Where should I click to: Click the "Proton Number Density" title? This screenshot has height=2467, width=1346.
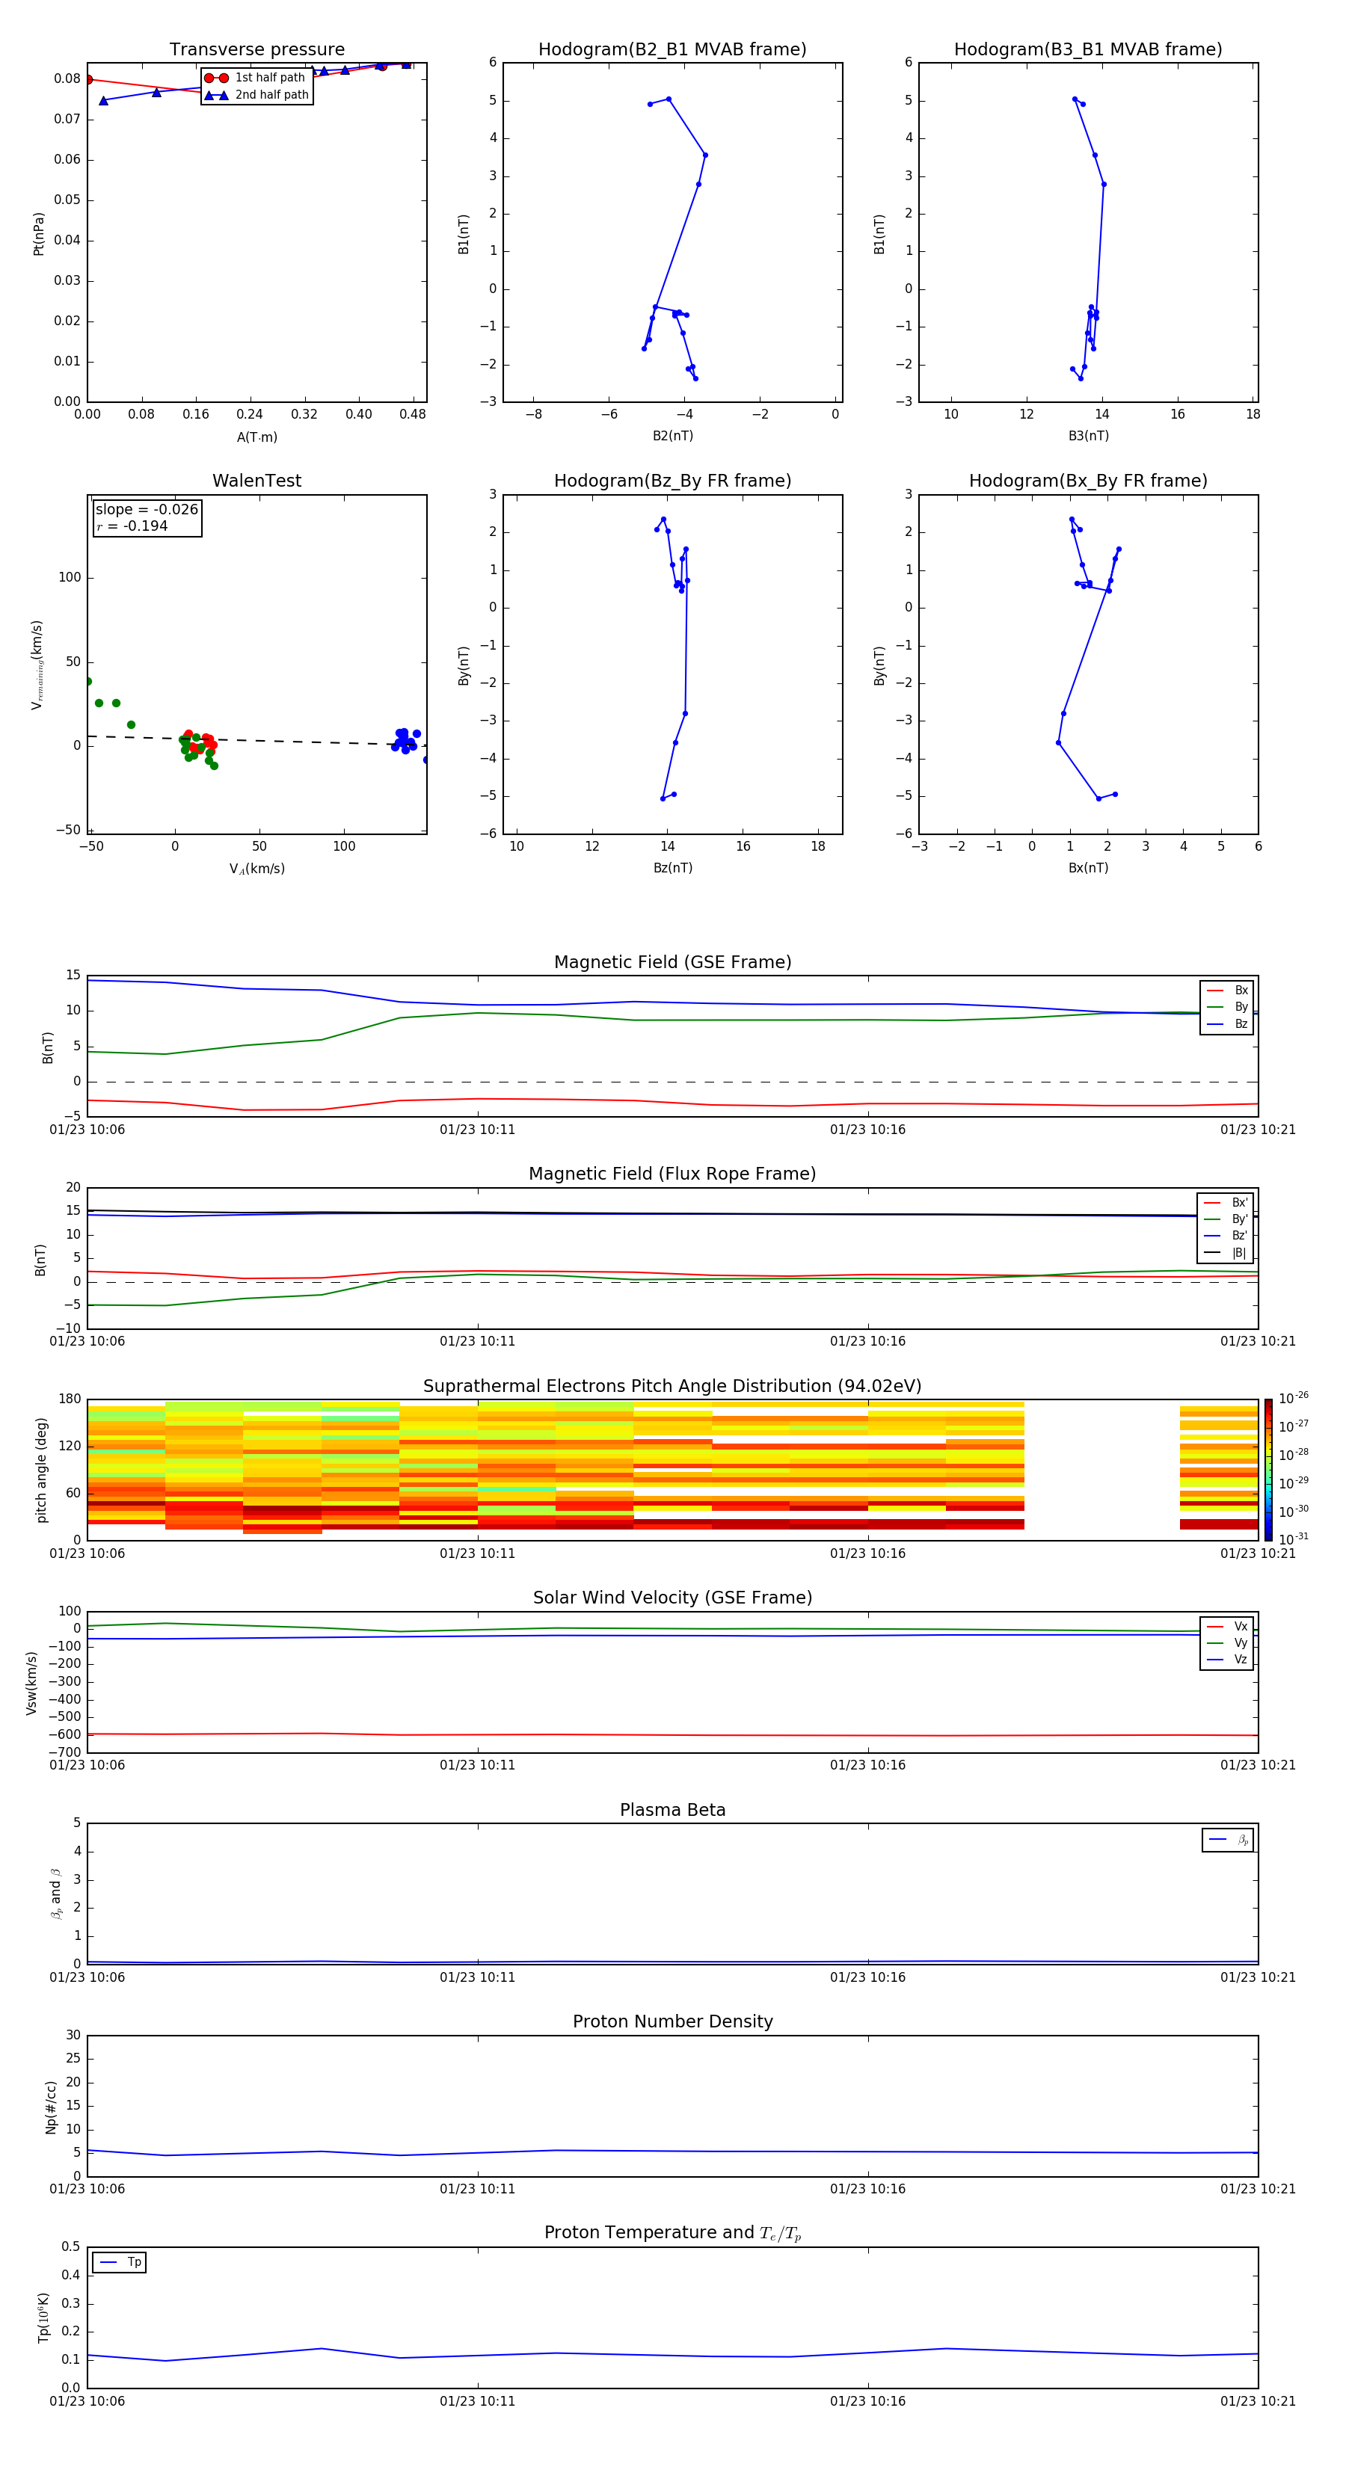point(672,2021)
